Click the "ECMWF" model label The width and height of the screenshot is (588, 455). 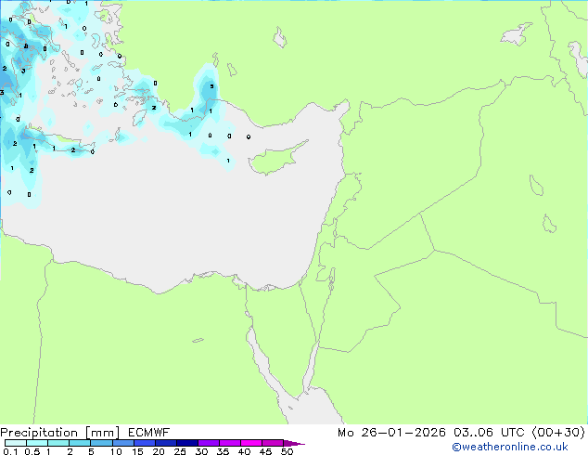click(x=149, y=433)
